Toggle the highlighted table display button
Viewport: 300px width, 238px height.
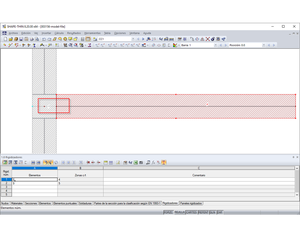pos(88,39)
